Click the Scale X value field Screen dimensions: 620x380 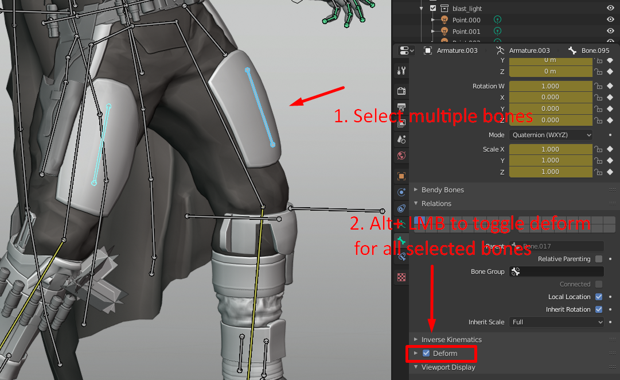[550, 149]
